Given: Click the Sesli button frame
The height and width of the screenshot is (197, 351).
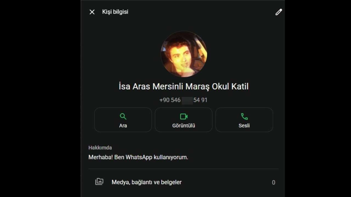Looking at the screenshot, I should pos(244,120).
